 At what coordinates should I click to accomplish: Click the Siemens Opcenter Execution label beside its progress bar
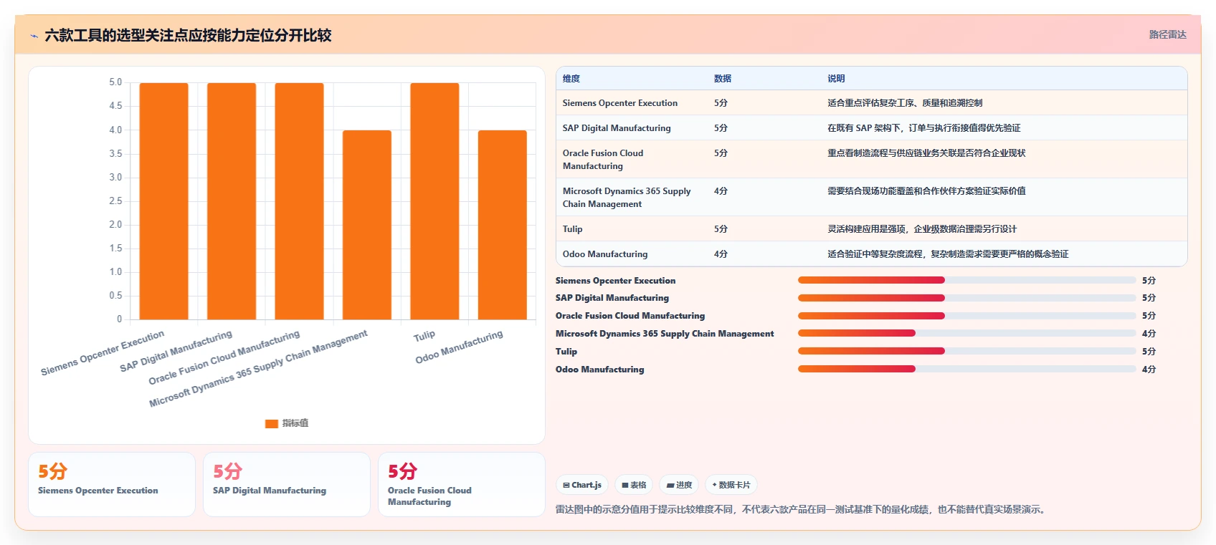tap(615, 281)
